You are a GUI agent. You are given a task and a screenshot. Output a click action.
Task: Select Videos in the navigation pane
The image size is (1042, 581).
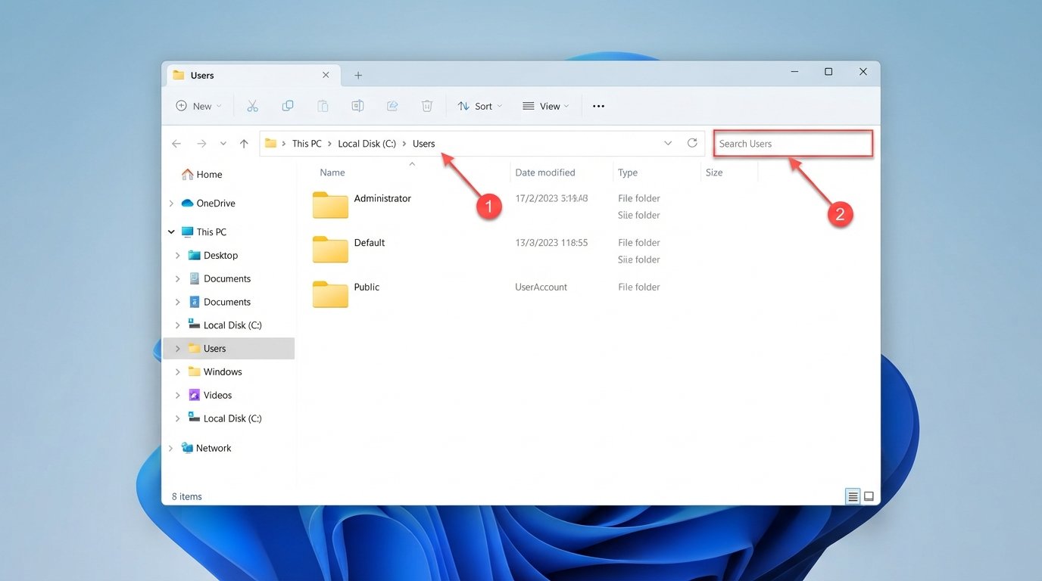[x=210, y=395]
